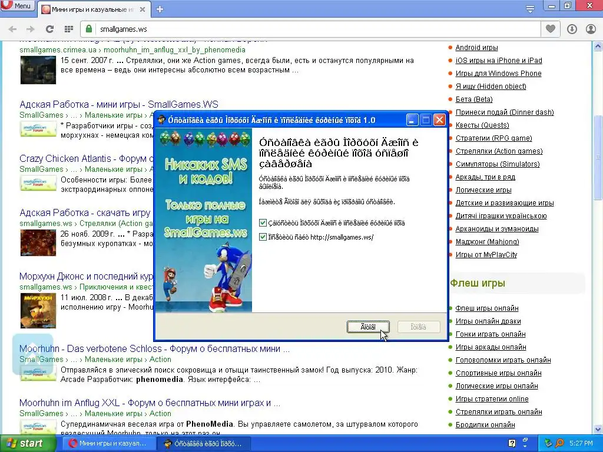Open the Android игры link
Image resolution: width=603 pixels, height=452 pixels.
pos(476,48)
